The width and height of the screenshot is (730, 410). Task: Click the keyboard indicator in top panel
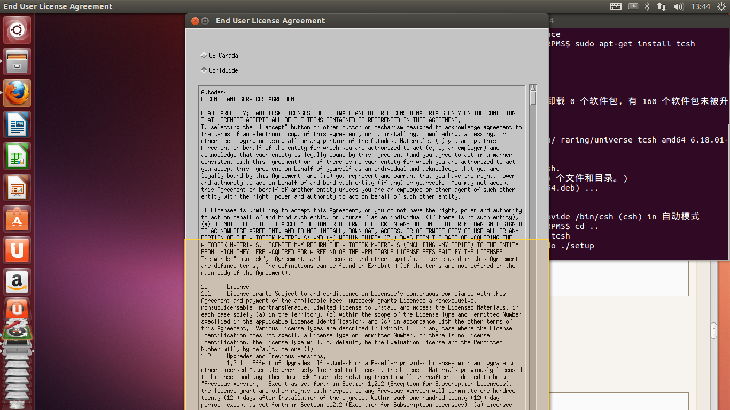coord(616,6)
